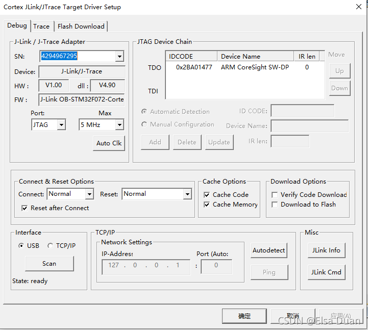Open the Port JTAG dropdown

(61, 125)
